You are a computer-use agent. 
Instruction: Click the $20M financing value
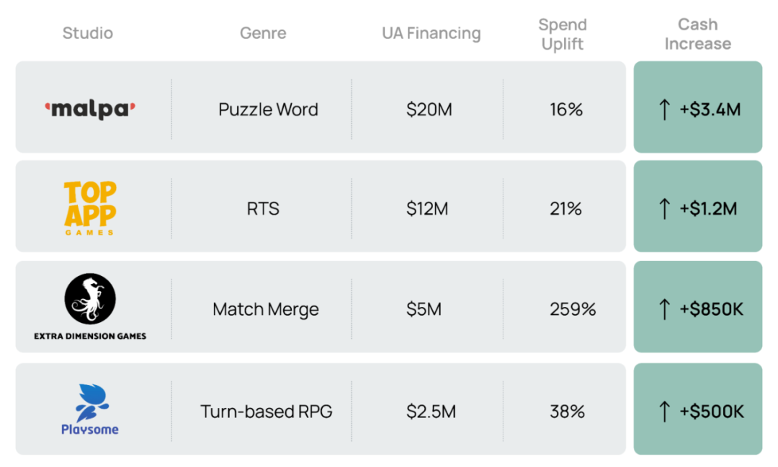[x=429, y=110]
